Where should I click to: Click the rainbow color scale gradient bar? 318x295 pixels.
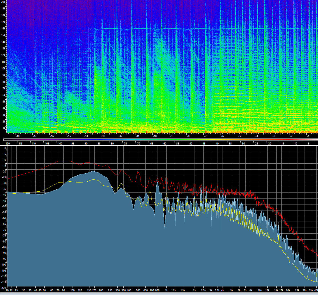coord(161,140)
